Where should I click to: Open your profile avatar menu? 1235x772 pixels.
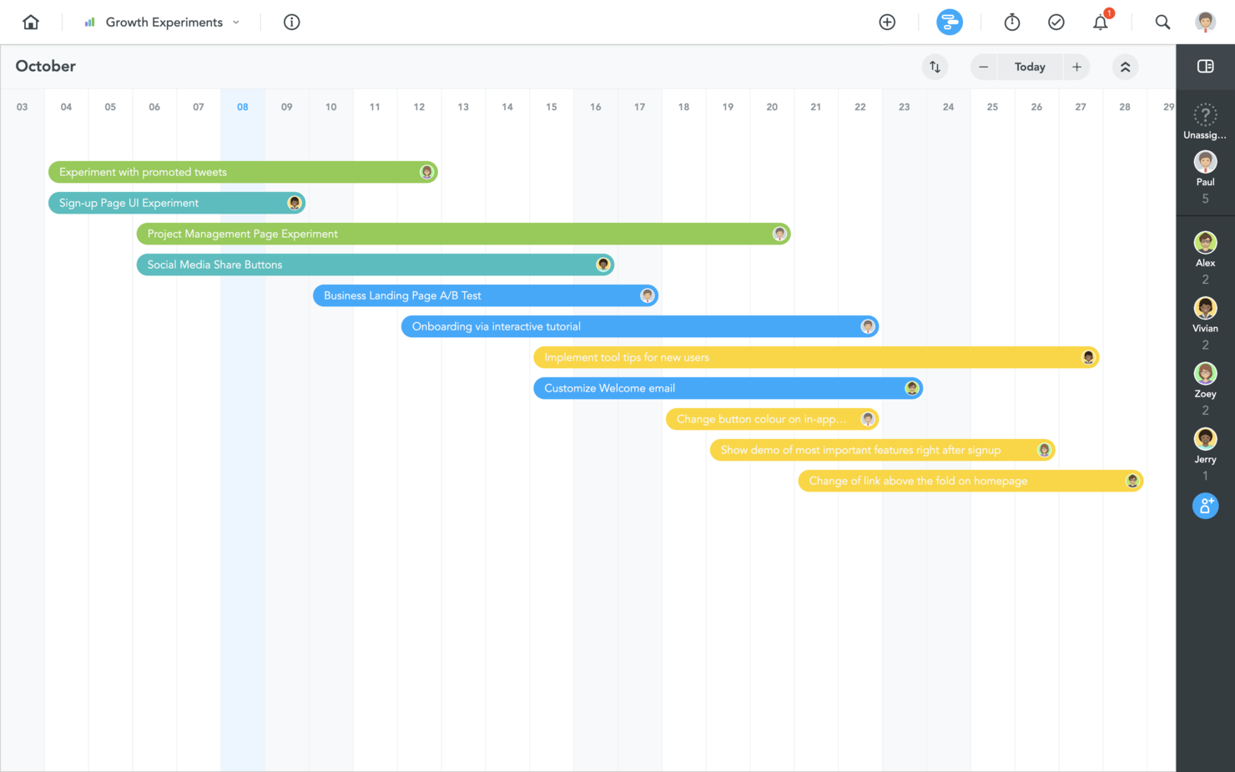tap(1205, 22)
